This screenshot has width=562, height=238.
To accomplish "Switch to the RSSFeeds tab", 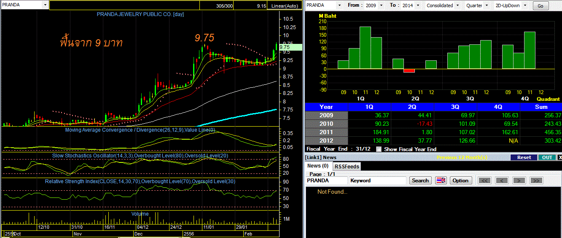I will click(347, 166).
